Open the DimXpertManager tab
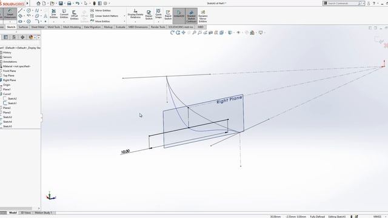 [22, 37]
